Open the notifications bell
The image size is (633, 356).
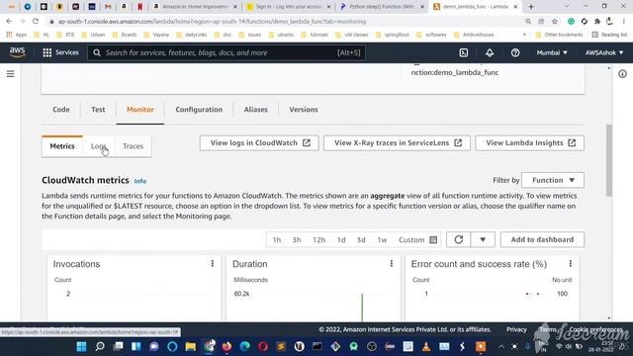[490, 52]
